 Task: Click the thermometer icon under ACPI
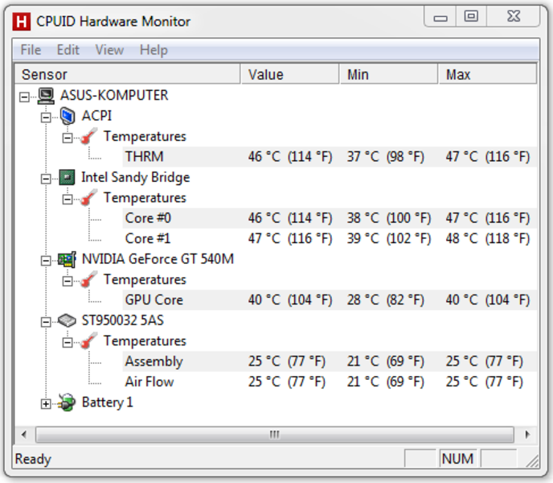point(89,136)
